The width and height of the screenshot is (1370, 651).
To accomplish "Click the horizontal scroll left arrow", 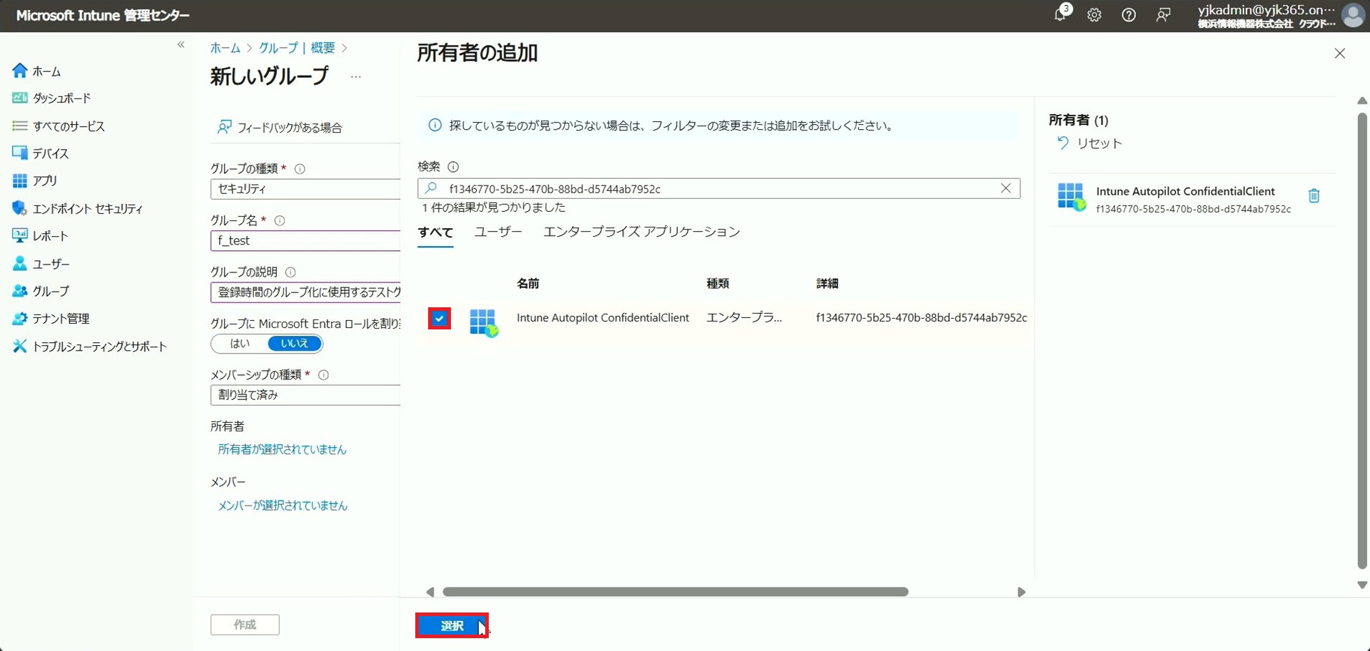I will 430,592.
